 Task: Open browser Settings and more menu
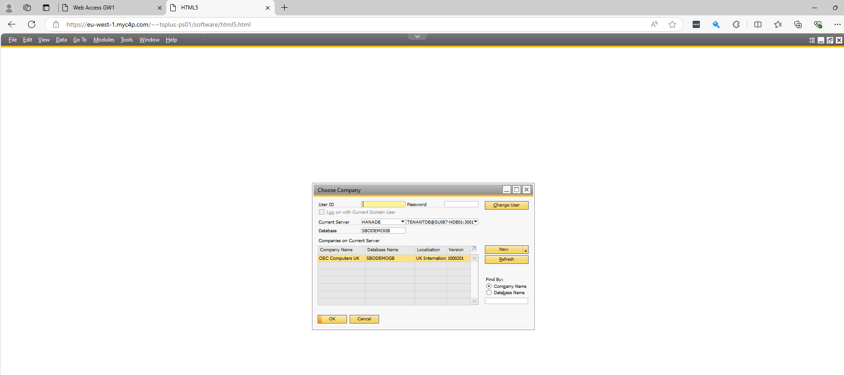[837, 24]
